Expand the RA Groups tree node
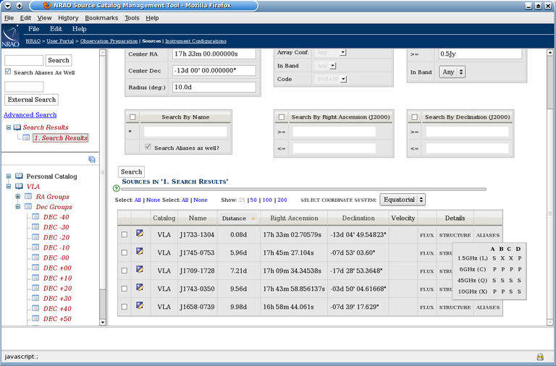This screenshot has width=556, height=366. 17,196
